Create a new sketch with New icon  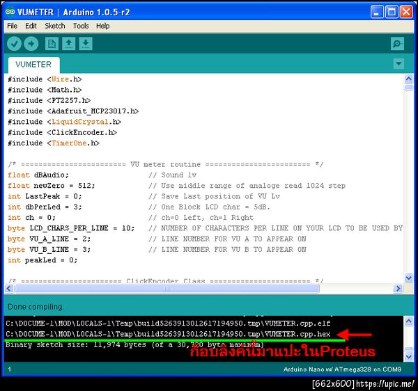point(52,44)
